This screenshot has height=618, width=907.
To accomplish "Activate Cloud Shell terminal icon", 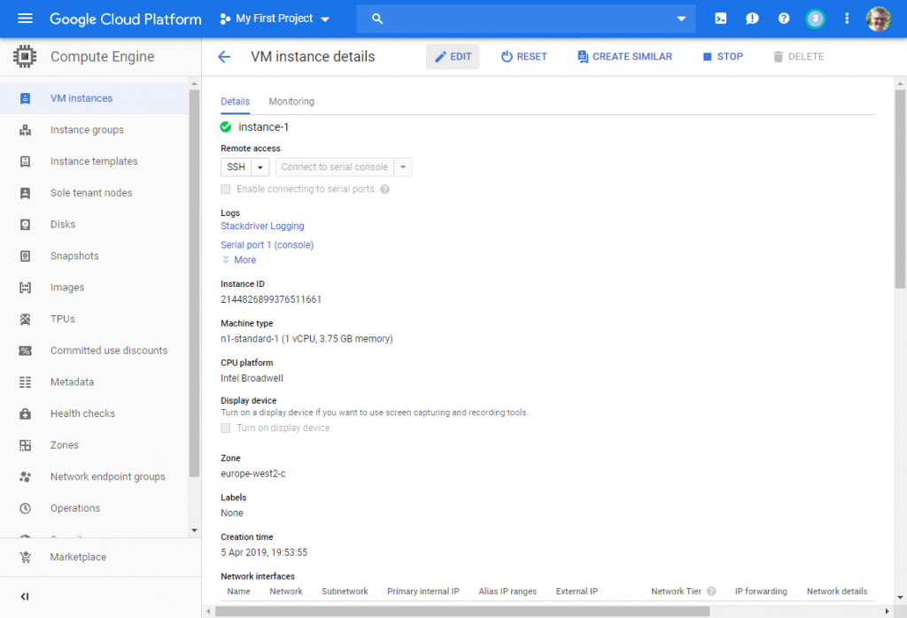I will (721, 19).
